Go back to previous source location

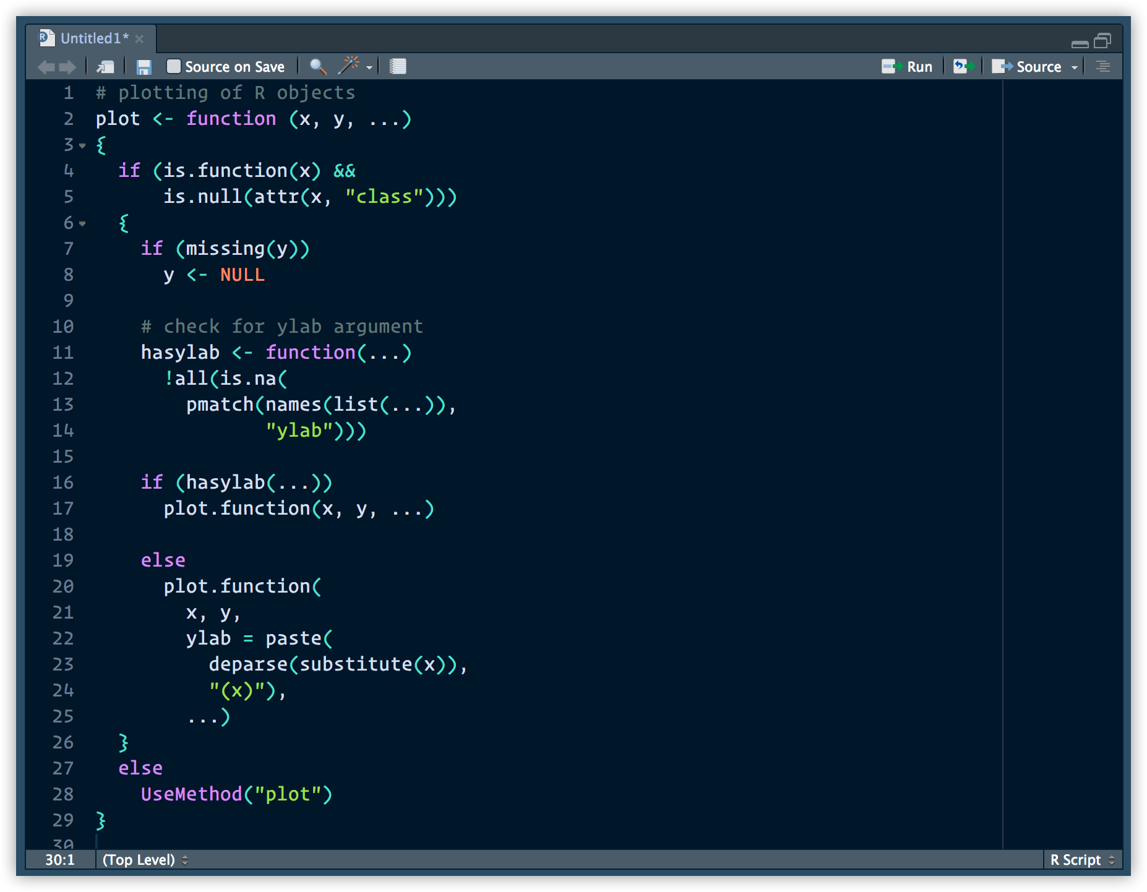click(46, 67)
